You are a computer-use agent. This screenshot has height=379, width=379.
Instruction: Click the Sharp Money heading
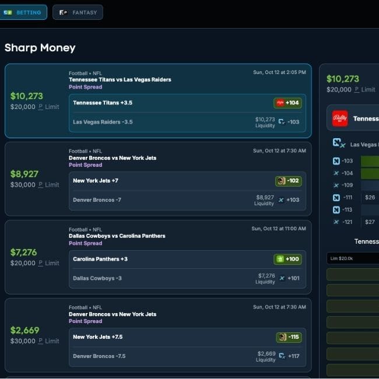click(40, 48)
